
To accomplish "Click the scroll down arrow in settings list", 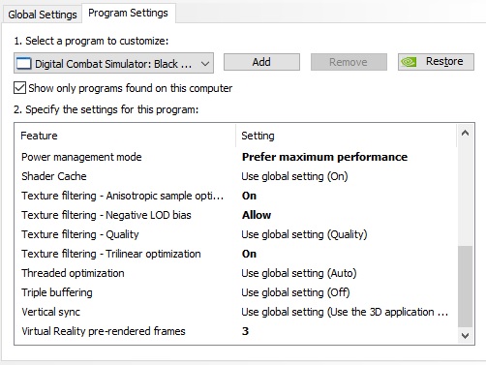I will click(465, 336).
